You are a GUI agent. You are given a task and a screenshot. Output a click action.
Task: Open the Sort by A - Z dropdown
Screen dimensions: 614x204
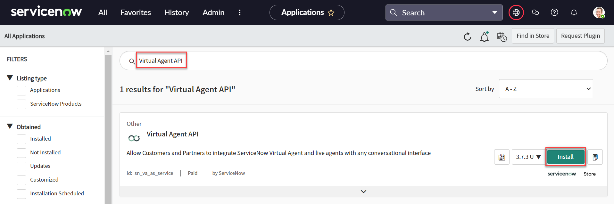pyautogui.click(x=545, y=89)
